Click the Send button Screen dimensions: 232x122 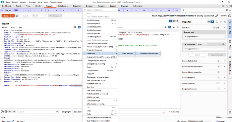click(x=6, y=16)
